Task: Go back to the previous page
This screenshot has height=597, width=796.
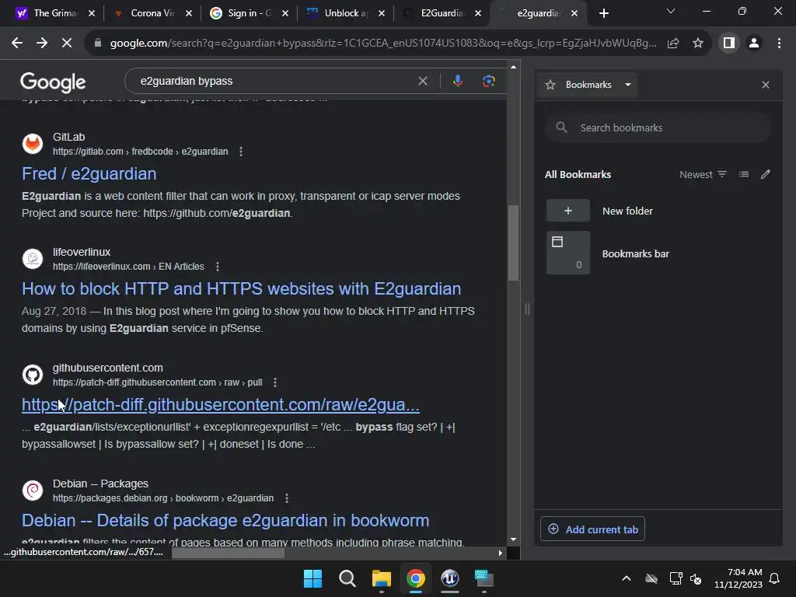Action: [17, 44]
